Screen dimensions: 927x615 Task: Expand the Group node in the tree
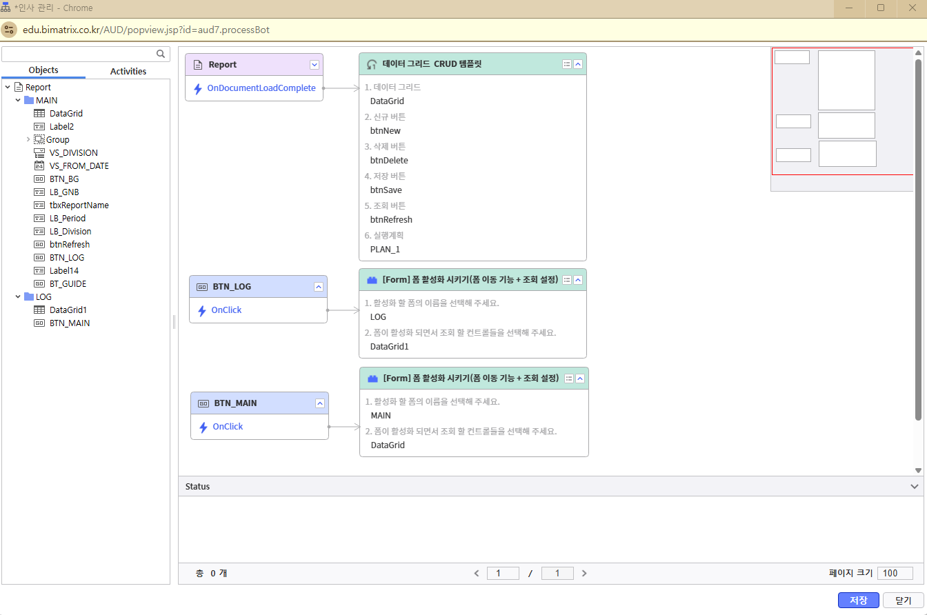pyautogui.click(x=28, y=139)
